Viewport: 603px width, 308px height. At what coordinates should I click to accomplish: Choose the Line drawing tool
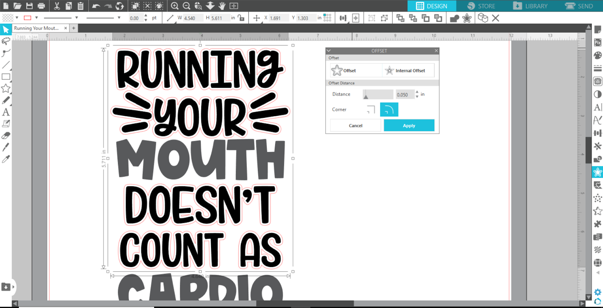tap(6, 65)
